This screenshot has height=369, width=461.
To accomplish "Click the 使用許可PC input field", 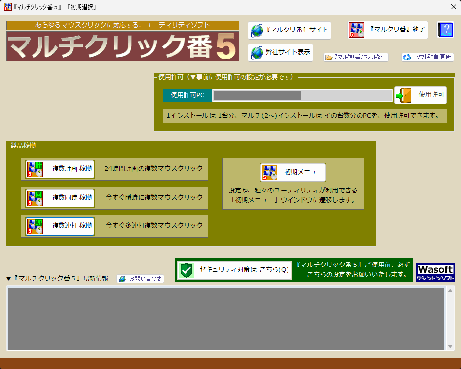I will 303,95.
